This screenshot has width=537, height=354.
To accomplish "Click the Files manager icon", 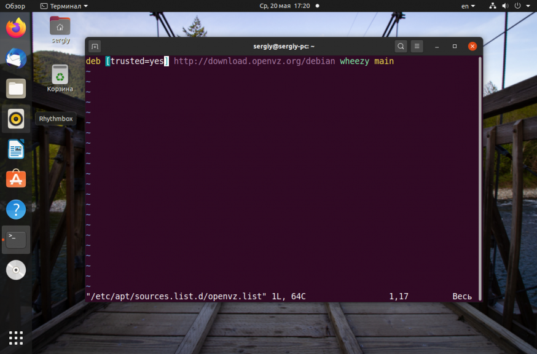I will tap(15, 88).
